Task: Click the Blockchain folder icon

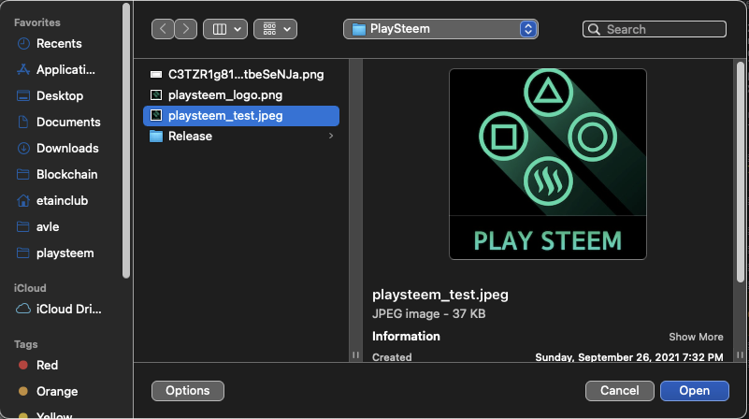Action: click(23, 175)
